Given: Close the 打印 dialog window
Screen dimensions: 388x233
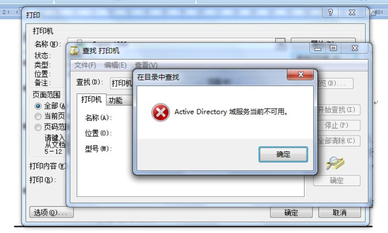Looking at the screenshot, I should click(352, 12).
